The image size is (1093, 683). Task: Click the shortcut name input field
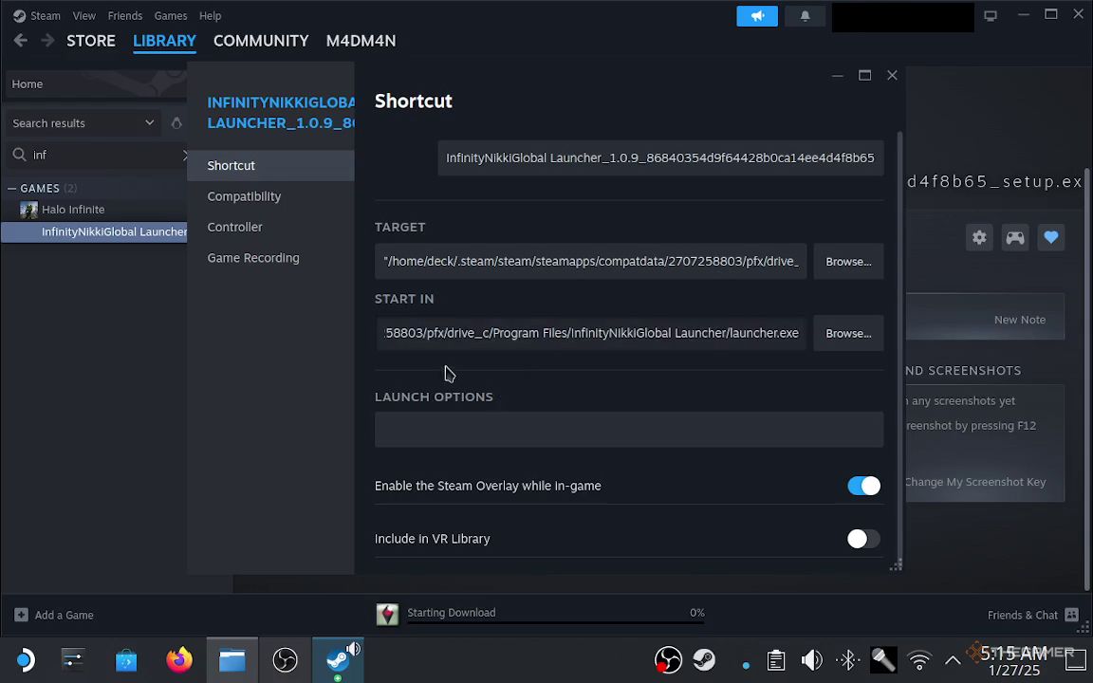click(x=660, y=158)
